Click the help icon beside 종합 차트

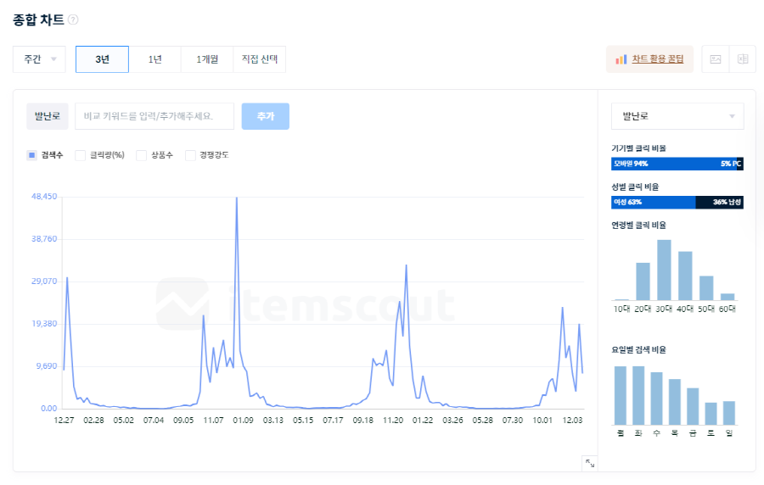coord(73,20)
